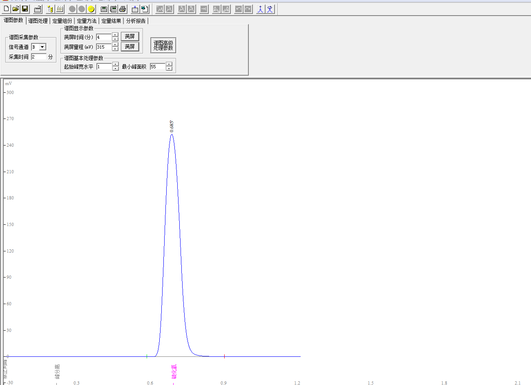Screen dimensions: 531x385
Task: Open a file with the folder icon
Action: (16, 9)
